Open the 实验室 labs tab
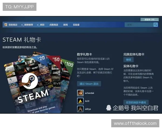The height and width of the screenshot is (130, 162). coord(76,25)
